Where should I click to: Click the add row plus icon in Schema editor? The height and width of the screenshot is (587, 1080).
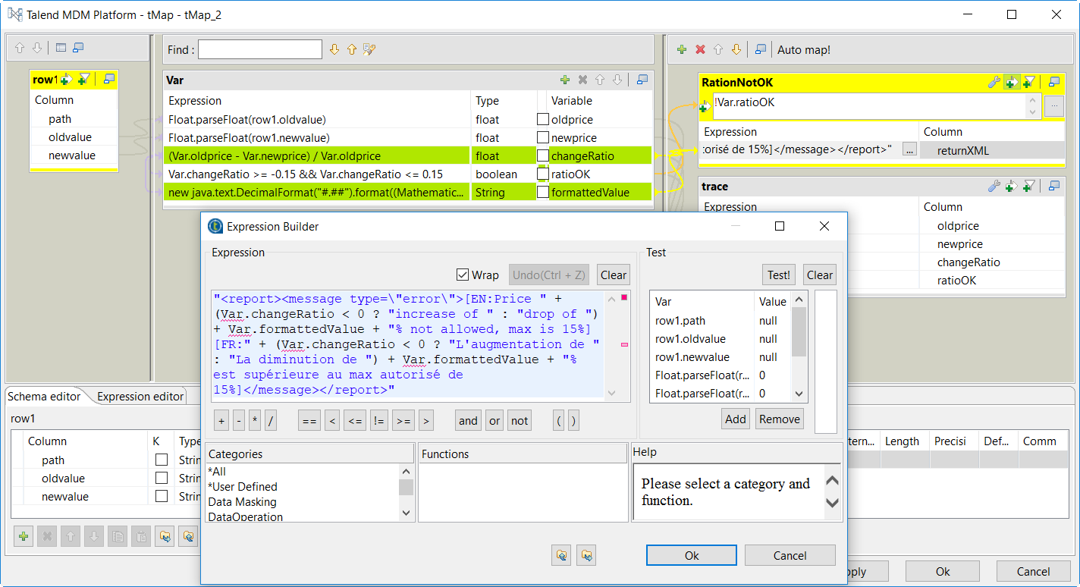pos(24,536)
